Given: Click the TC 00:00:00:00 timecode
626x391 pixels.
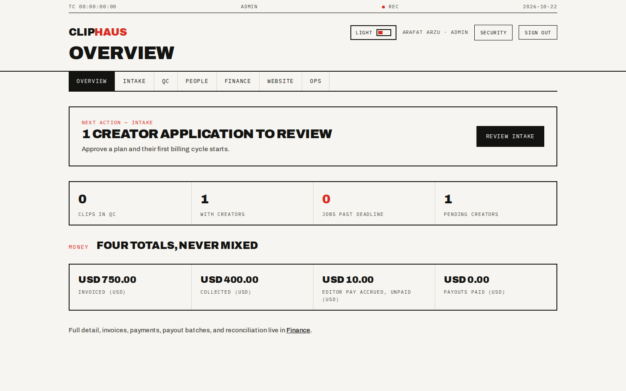Looking at the screenshot, I should 93,7.
